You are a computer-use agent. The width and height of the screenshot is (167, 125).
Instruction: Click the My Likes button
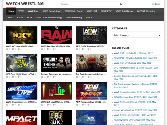tap(156, 4)
